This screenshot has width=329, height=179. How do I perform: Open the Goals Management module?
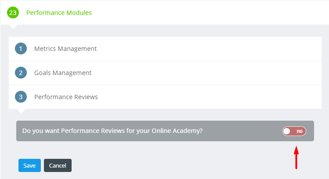[63, 73]
